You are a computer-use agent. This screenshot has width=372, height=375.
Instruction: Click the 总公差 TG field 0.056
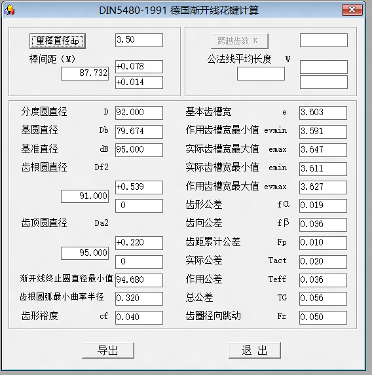pos(323,298)
